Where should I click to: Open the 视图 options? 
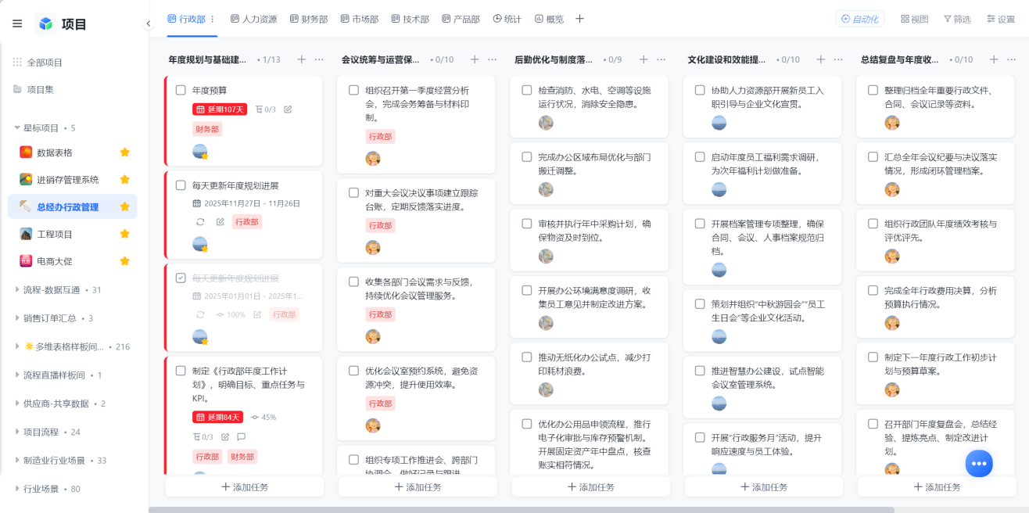coord(914,19)
